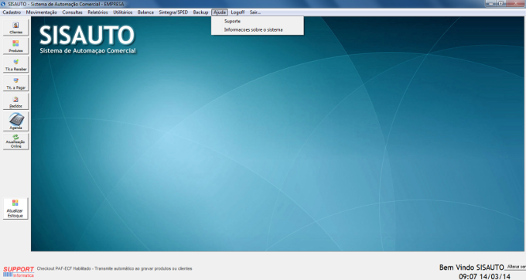
Task: Click the Atualizar Estoque button
Action: 15,209
